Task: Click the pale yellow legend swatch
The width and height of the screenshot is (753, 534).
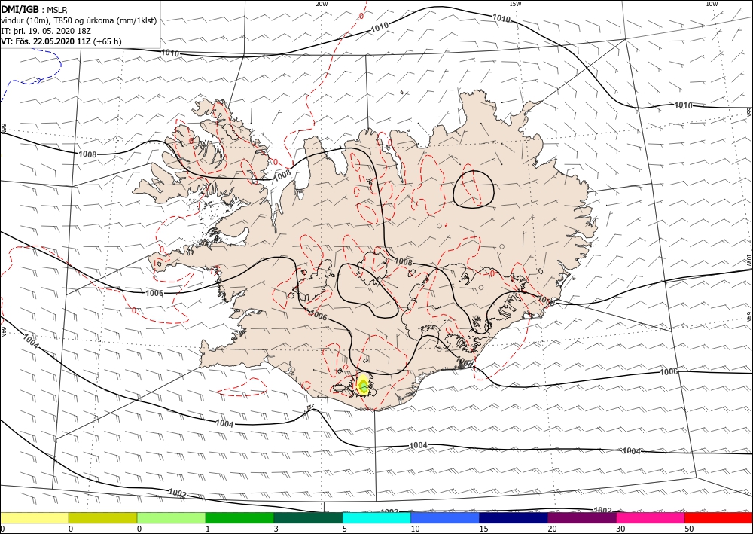Action: point(34,517)
